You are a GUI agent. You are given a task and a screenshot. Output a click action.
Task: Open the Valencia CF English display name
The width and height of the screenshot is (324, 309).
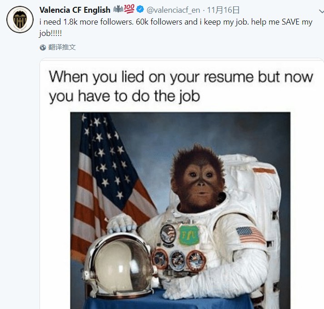click(75, 10)
